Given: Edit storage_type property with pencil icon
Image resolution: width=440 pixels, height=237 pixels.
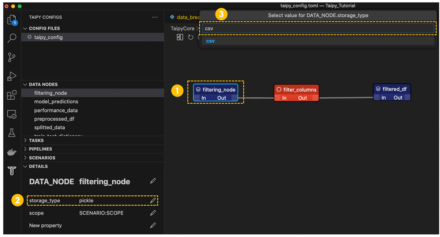Looking at the screenshot, I should tap(153, 201).
